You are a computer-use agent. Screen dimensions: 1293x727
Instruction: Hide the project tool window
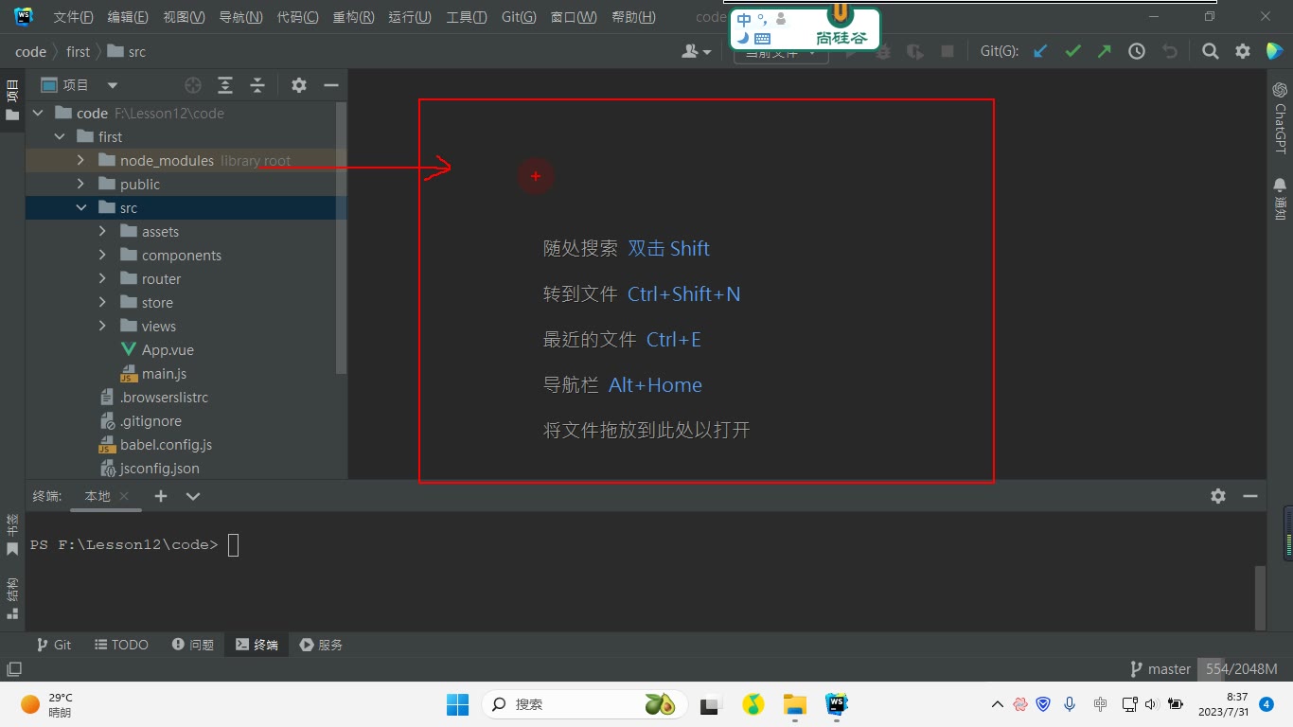pyautogui.click(x=330, y=85)
